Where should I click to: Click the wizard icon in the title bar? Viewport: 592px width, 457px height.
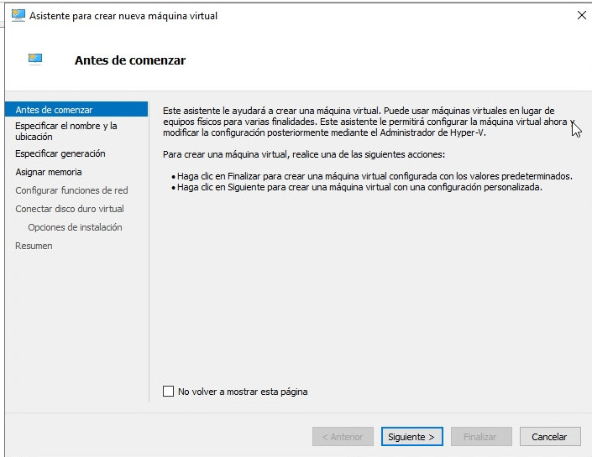click(x=18, y=15)
